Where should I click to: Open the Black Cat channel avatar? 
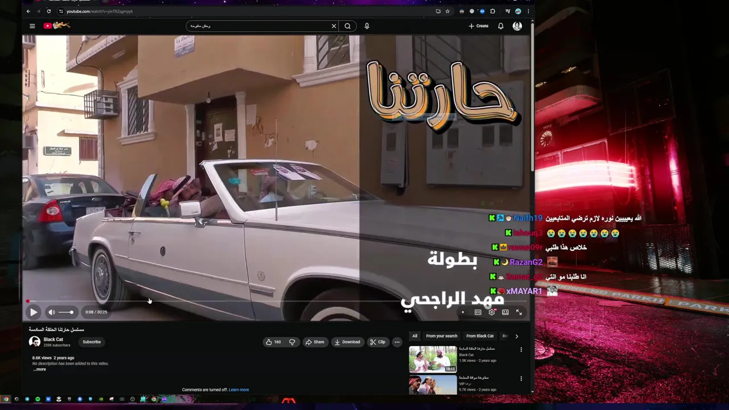(x=35, y=342)
